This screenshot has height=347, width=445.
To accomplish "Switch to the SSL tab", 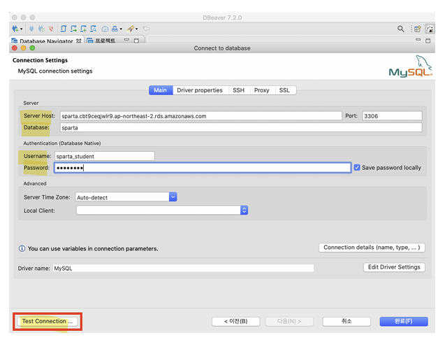I will point(284,90).
